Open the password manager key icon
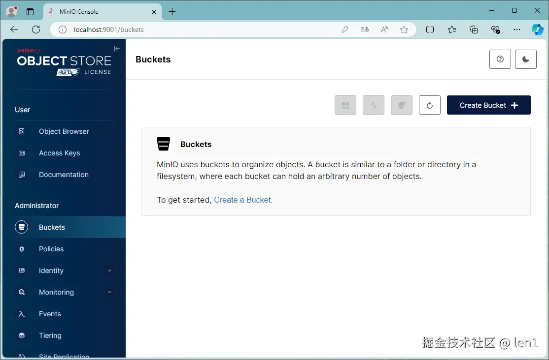The height and width of the screenshot is (360, 549). coord(345,30)
